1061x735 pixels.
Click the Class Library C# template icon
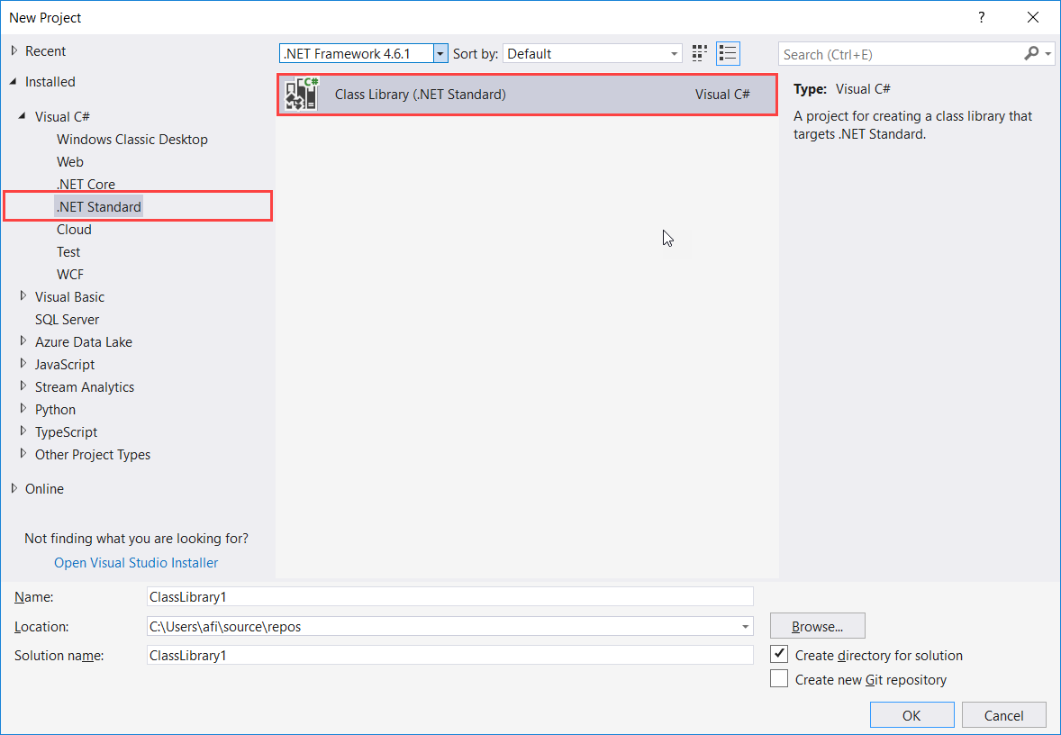click(x=301, y=94)
